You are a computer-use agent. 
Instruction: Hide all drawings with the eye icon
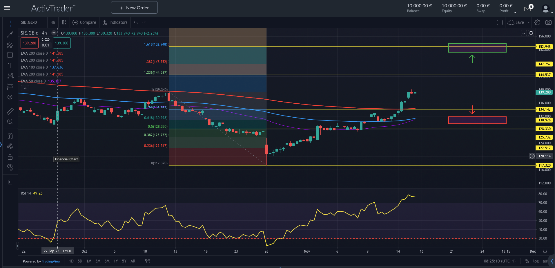[10, 167]
